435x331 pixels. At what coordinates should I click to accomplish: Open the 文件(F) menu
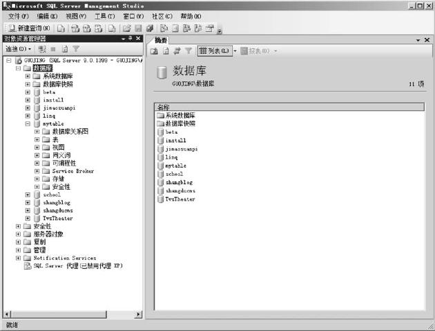click(19, 17)
